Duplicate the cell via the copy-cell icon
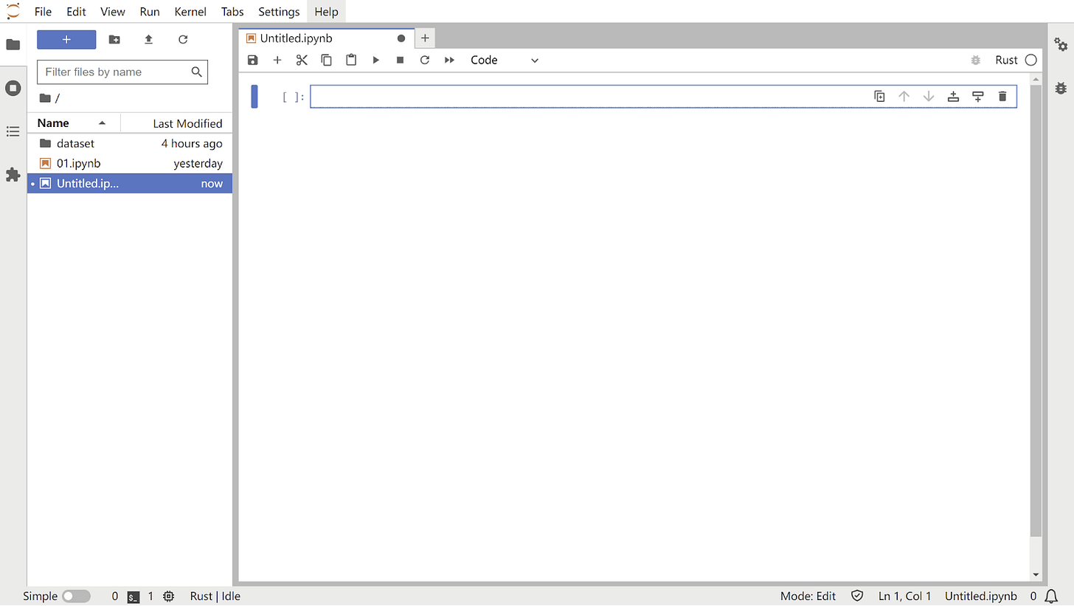 879,96
